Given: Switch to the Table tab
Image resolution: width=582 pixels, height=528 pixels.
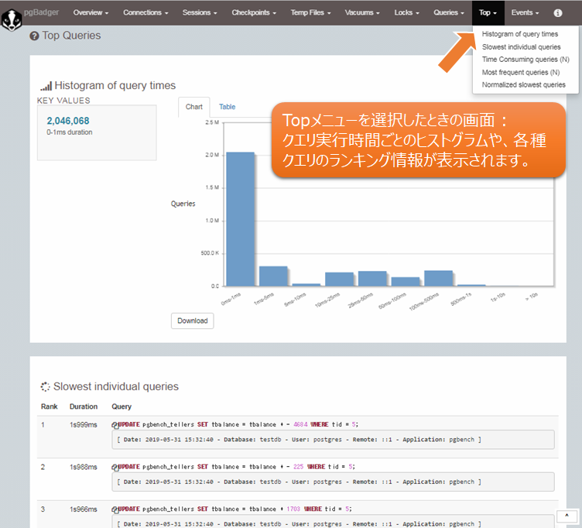Looking at the screenshot, I should 227,107.
